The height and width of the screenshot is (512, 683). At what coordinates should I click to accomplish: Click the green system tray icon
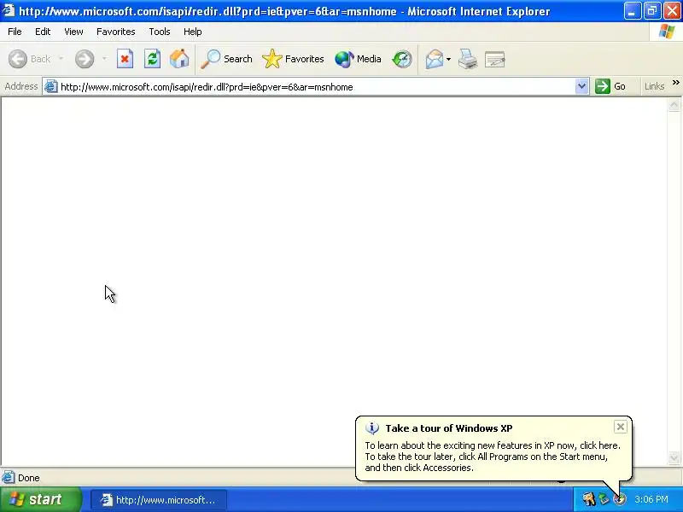604,499
